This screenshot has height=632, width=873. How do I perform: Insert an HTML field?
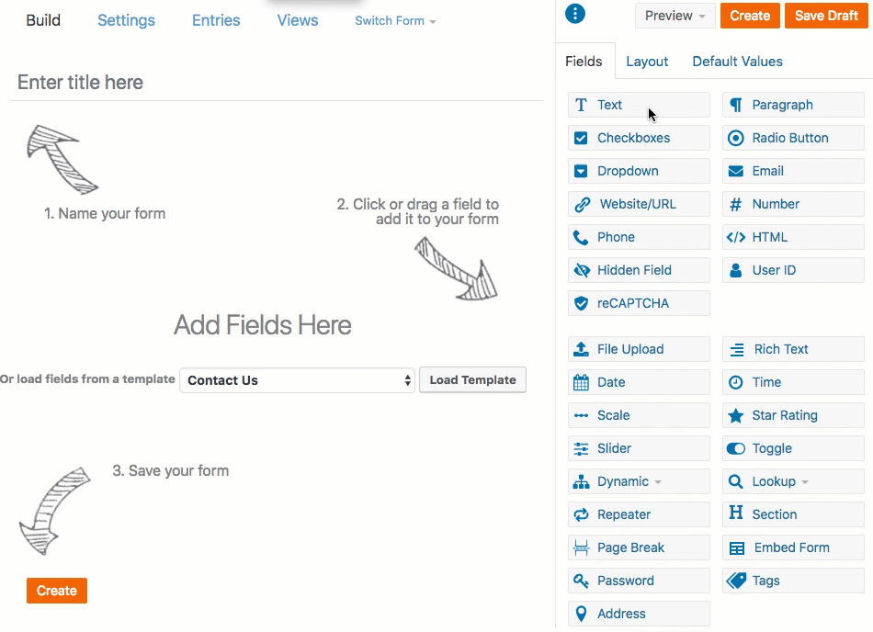792,237
